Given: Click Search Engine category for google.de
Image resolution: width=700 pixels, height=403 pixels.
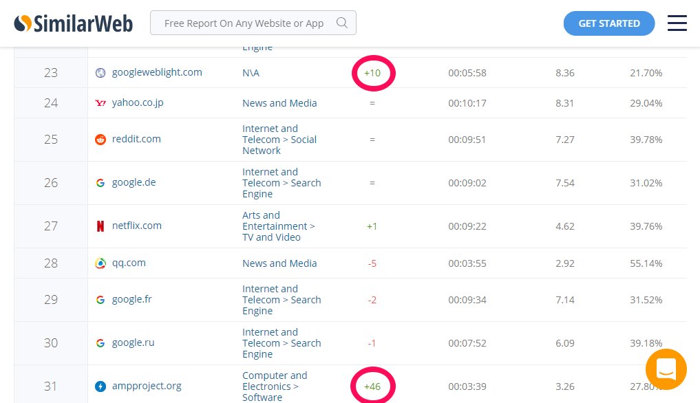Looking at the screenshot, I should click(x=282, y=183).
